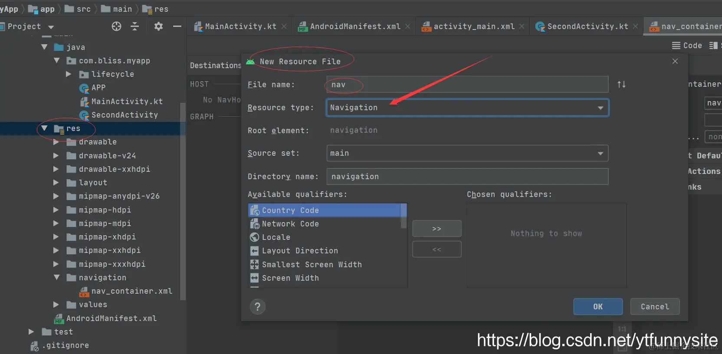722x354 pixels.
Task: Select SecondActivity in project tree
Action: [119, 115]
